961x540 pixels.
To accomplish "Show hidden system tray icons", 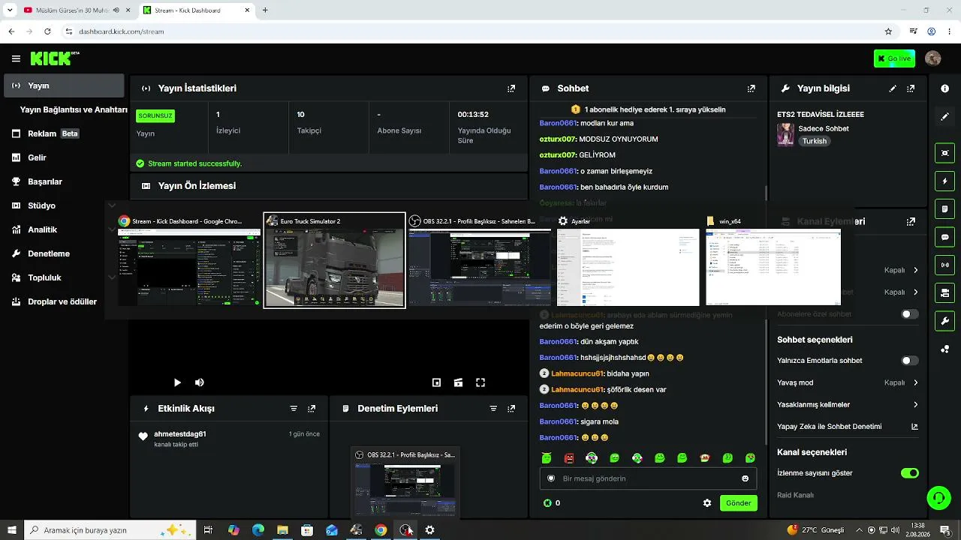I will pos(860,530).
